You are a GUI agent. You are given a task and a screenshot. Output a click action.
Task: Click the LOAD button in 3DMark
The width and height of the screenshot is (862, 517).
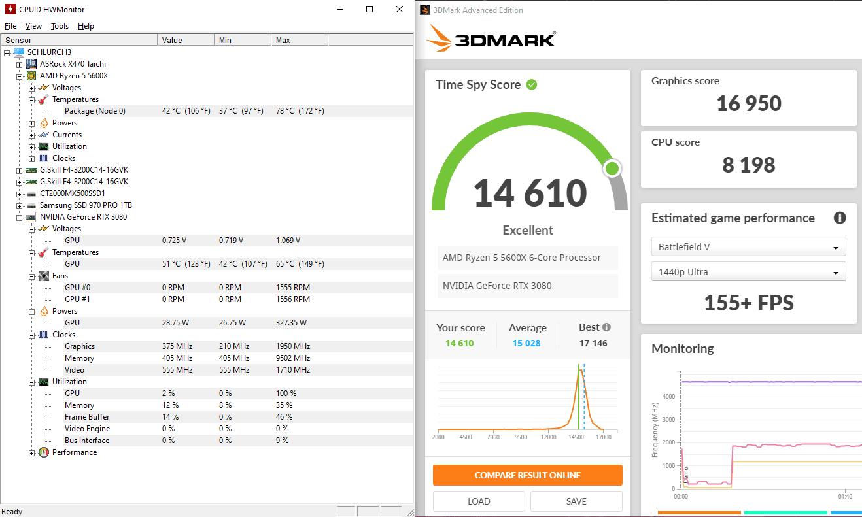click(x=479, y=501)
